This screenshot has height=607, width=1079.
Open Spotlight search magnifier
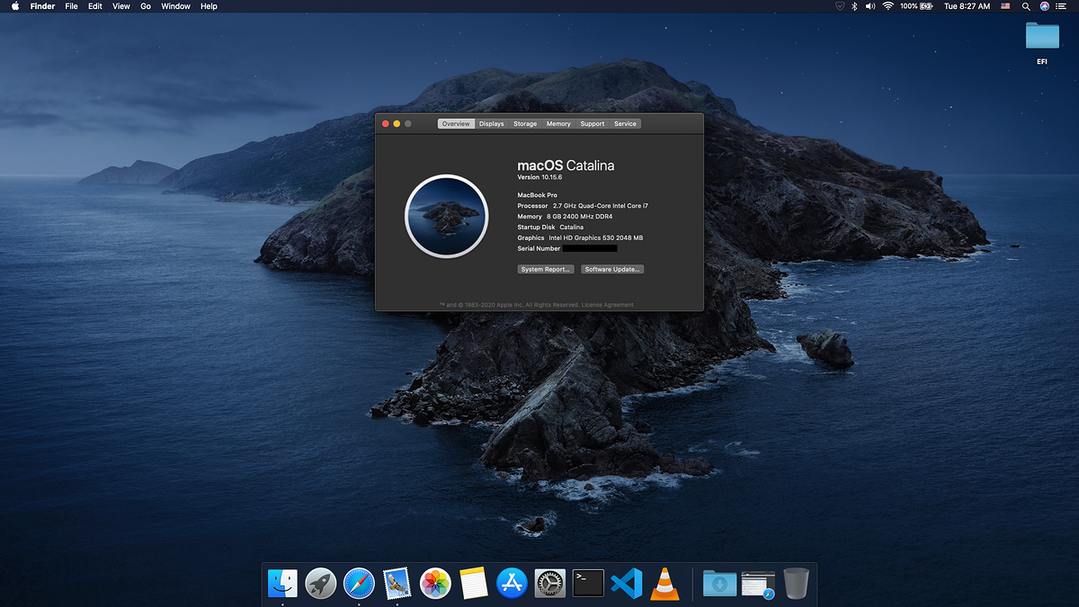(x=1026, y=6)
